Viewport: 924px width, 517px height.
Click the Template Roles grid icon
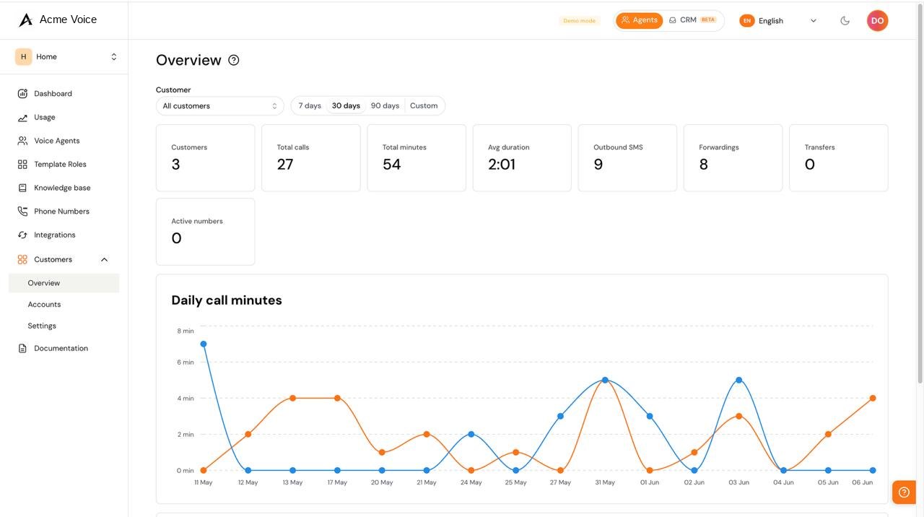coord(22,165)
